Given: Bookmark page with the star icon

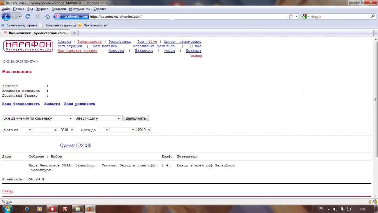Looking at the screenshot, I should (291, 16).
